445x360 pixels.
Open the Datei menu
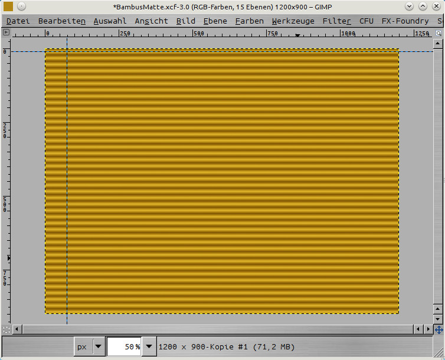tap(18, 21)
